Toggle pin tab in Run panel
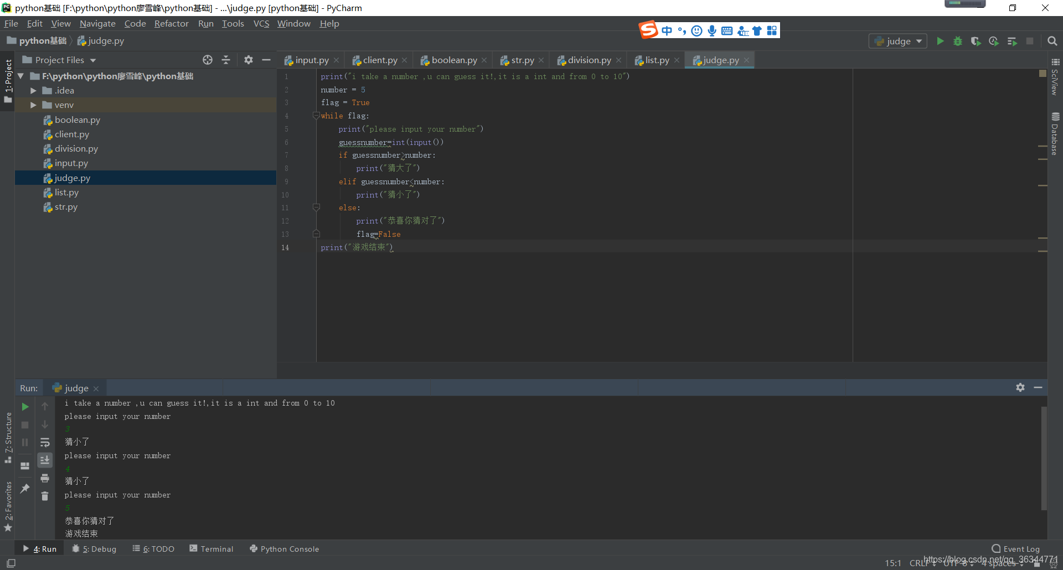Viewport: 1063px width, 570px height. tap(25, 488)
